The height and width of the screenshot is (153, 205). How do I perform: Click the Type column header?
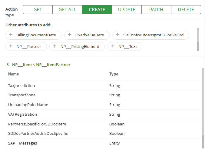point(114,74)
